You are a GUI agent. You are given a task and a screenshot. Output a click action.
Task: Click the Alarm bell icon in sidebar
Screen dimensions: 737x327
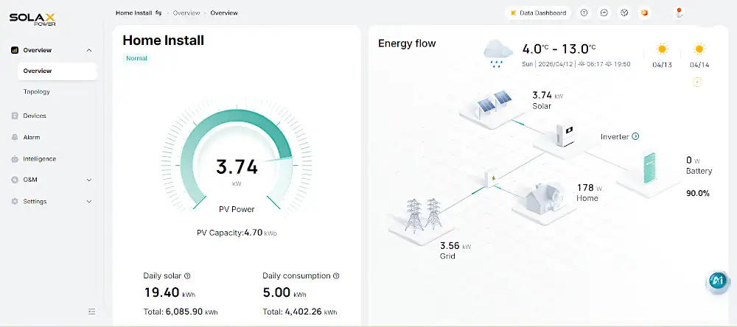pyautogui.click(x=14, y=137)
